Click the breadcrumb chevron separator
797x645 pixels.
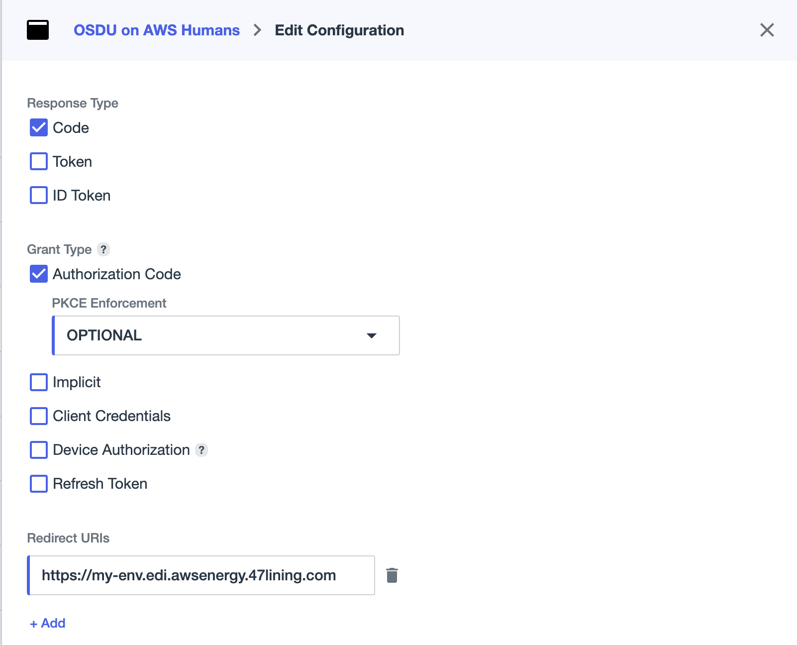pos(257,30)
